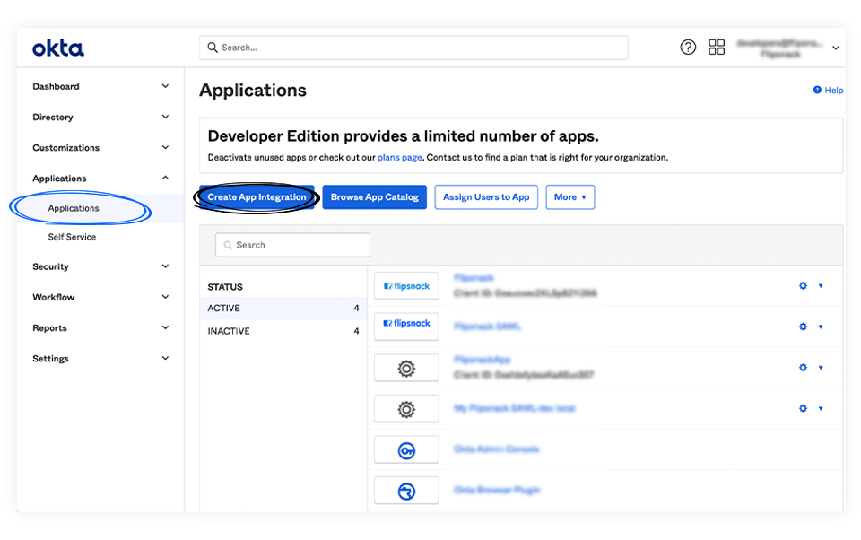Click the Okta Browser Plugin app icon
The width and height of the screenshot is (861, 540).
(x=406, y=491)
